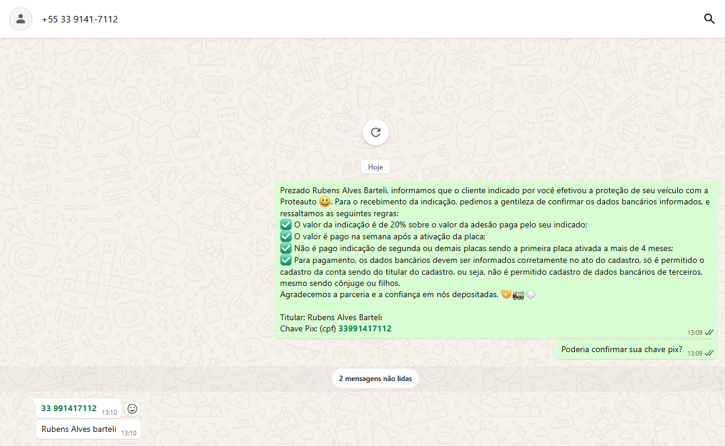
Task: Click check mark beside "O valor da indicação"
Action: (286, 224)
